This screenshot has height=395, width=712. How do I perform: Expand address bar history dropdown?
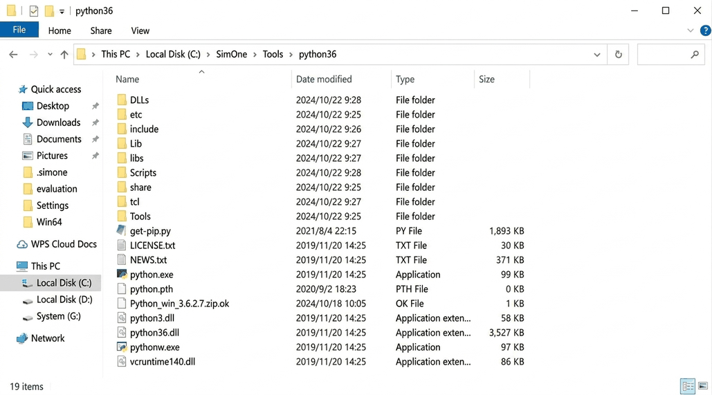(596, 55)
